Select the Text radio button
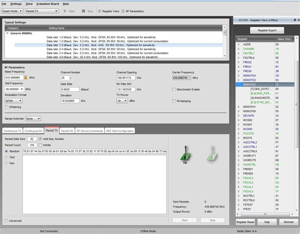This screenshot has width=300, height=234. click(6, 157)
